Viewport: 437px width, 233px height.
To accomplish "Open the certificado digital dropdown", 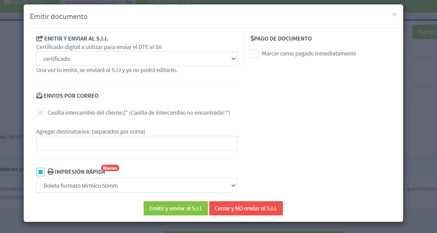I will 137,59.
